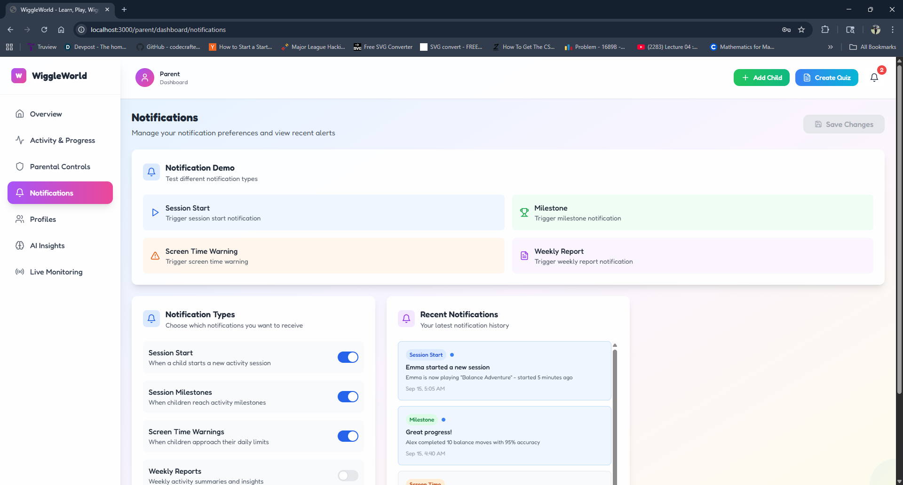The width and height of the screenshot is (903, 485).
Task: Open the Free SVG Converter bookmark
Action: point(383,47)
